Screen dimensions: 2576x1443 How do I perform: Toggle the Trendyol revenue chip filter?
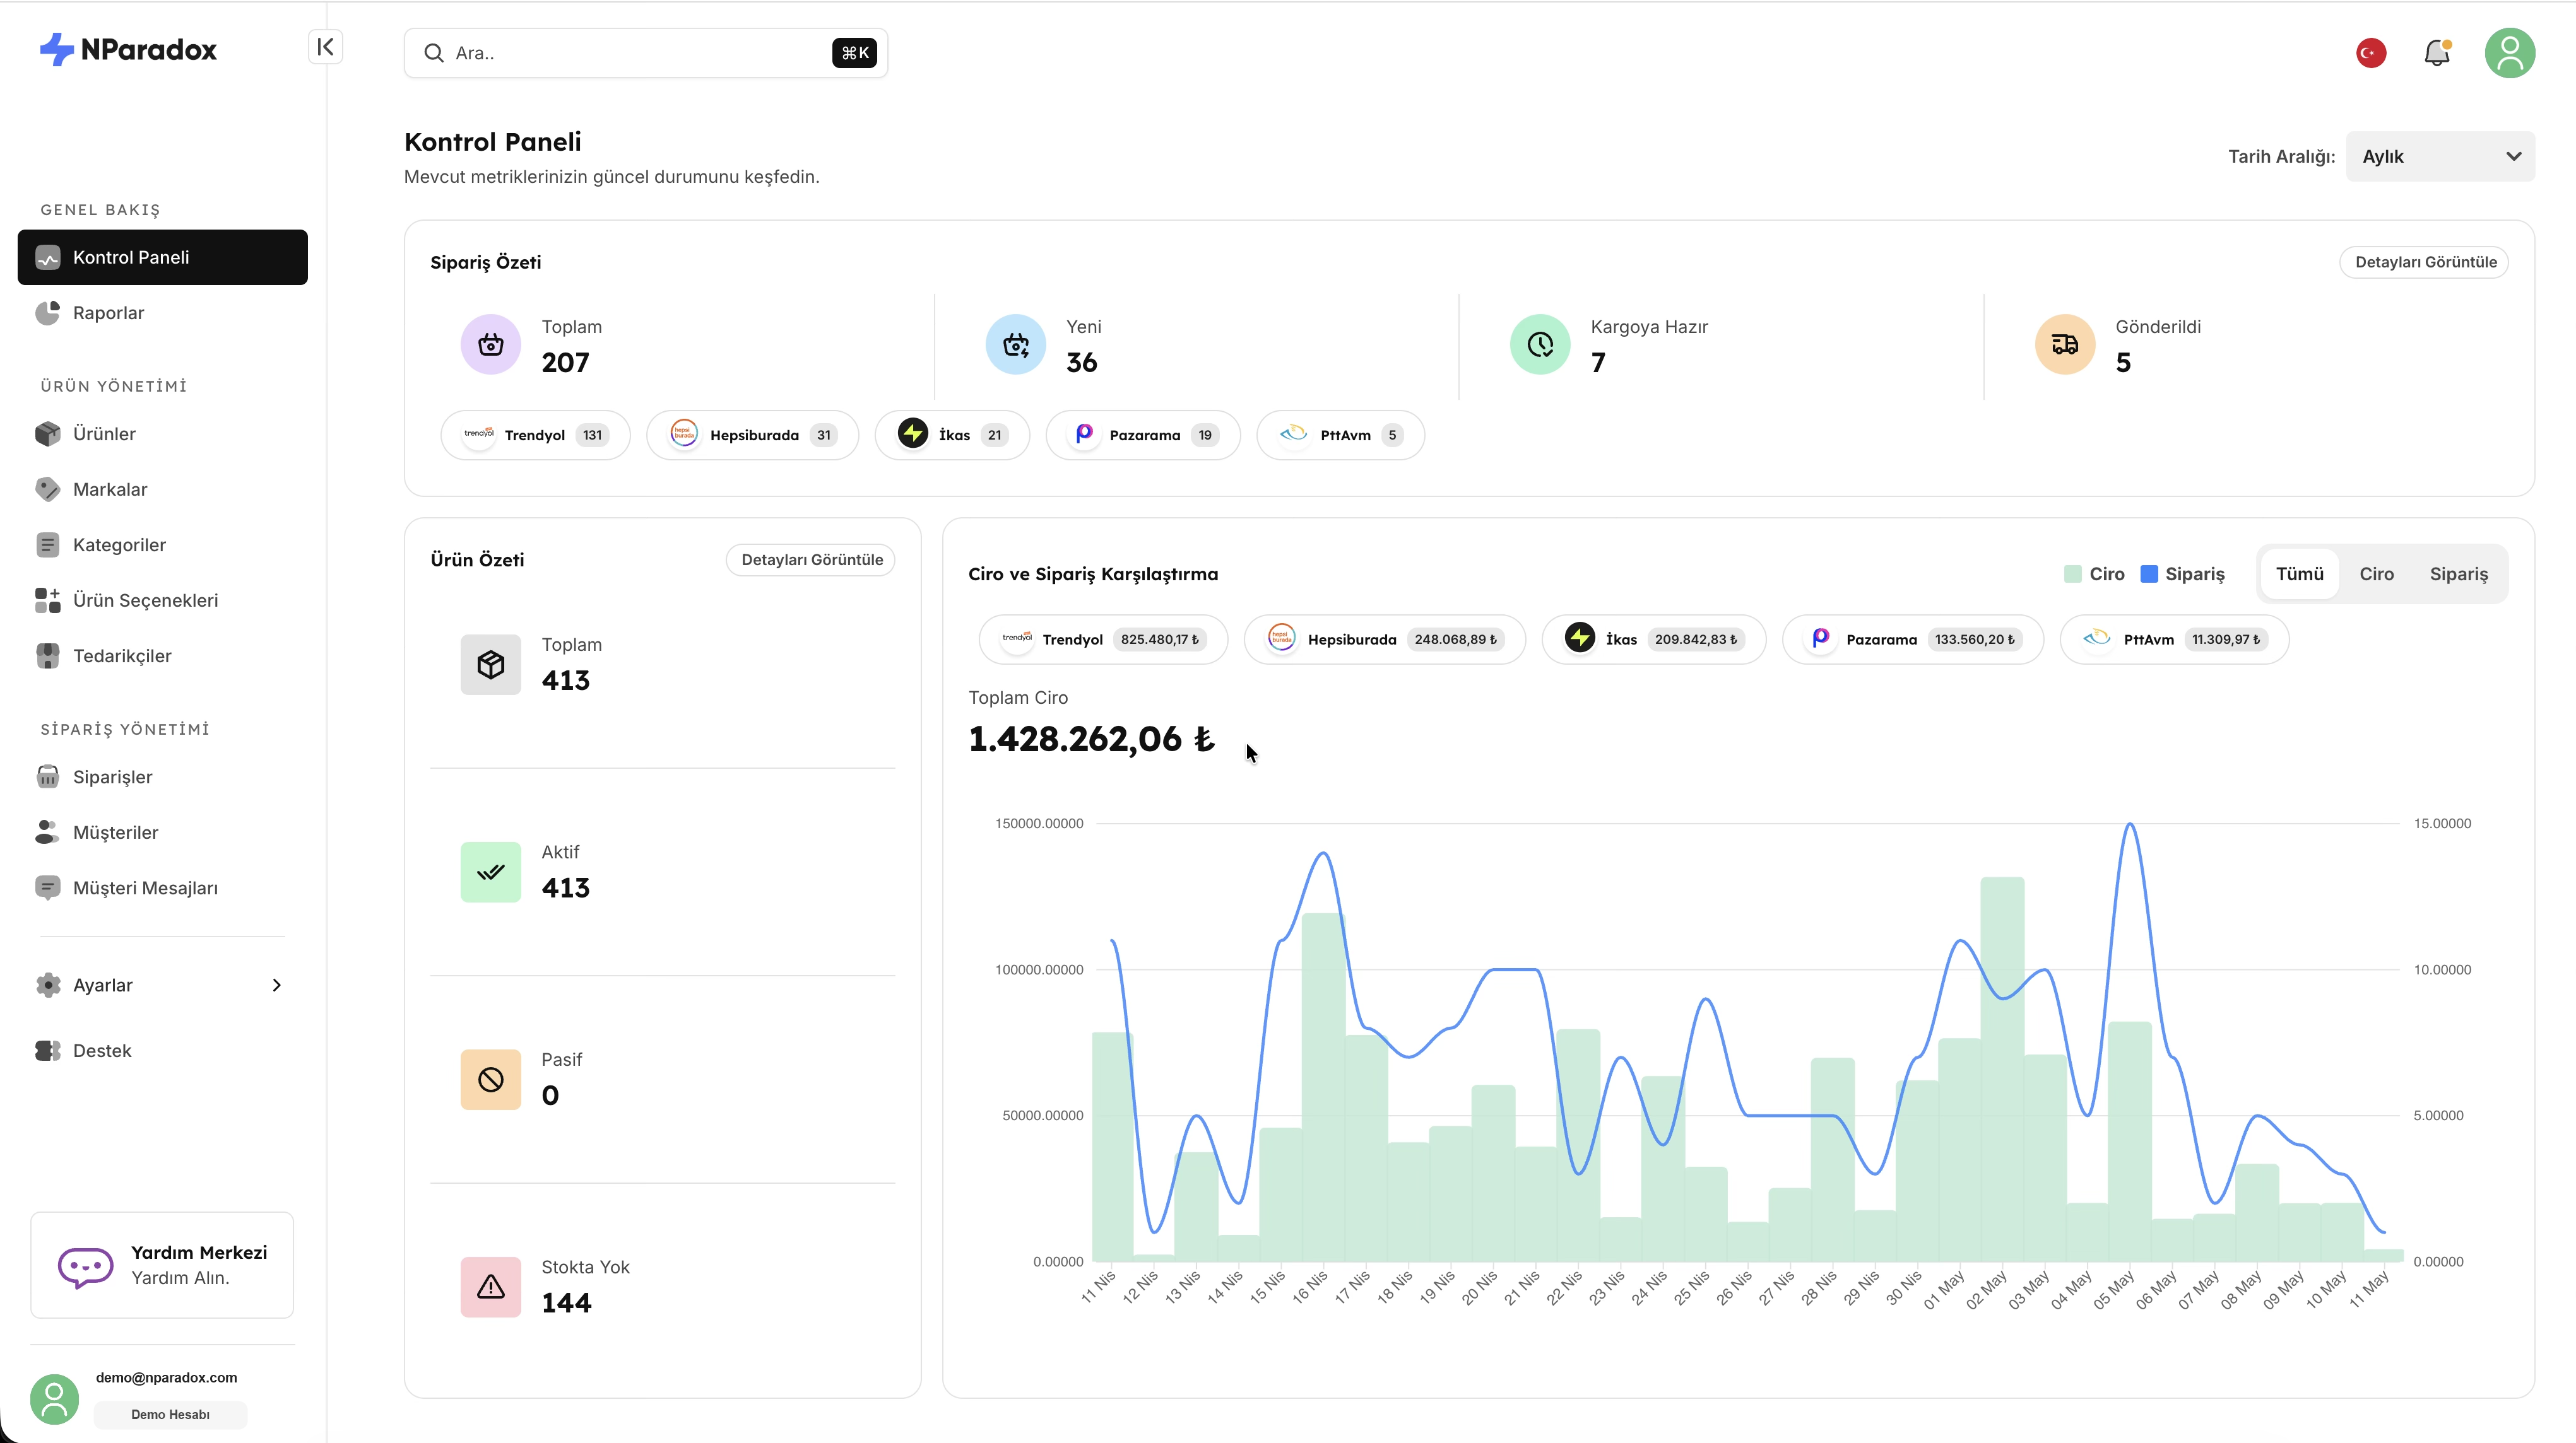point(1103,640)
